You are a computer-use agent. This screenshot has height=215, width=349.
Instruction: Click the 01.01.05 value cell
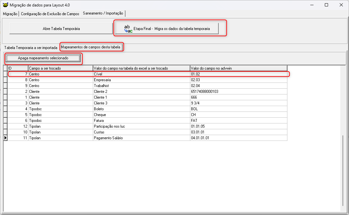pos(239,126)
